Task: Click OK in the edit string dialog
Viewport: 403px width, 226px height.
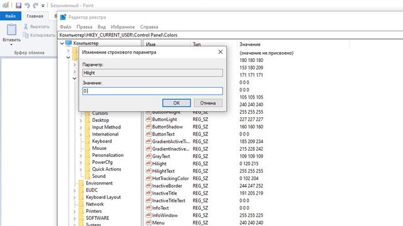Action: 176,103
